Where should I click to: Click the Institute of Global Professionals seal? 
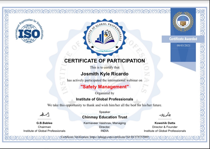click(x=104, y=38)
